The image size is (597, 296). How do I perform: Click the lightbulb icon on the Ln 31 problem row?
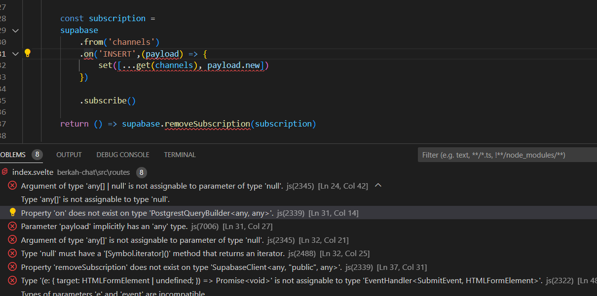[13, 212]
